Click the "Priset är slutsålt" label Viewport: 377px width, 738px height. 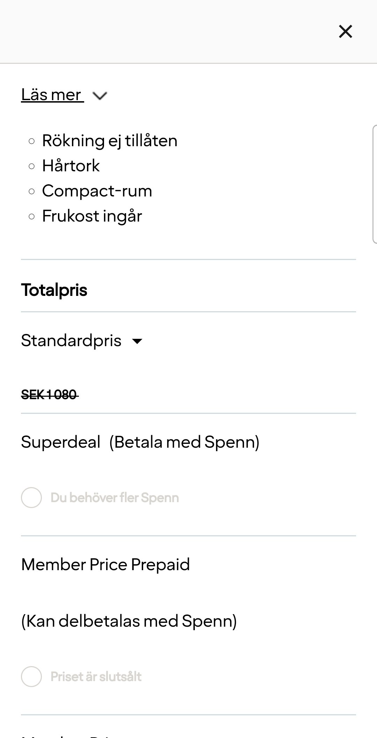point(96,677)
